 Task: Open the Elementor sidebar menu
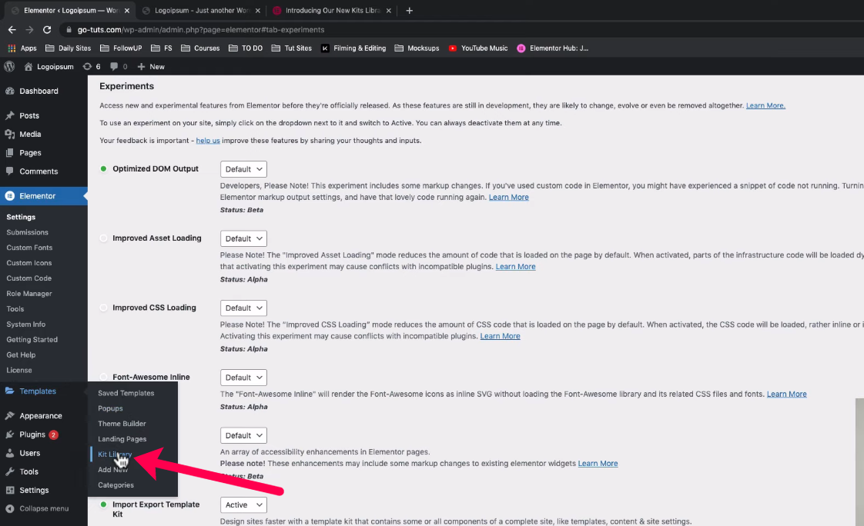pos(44,196)
